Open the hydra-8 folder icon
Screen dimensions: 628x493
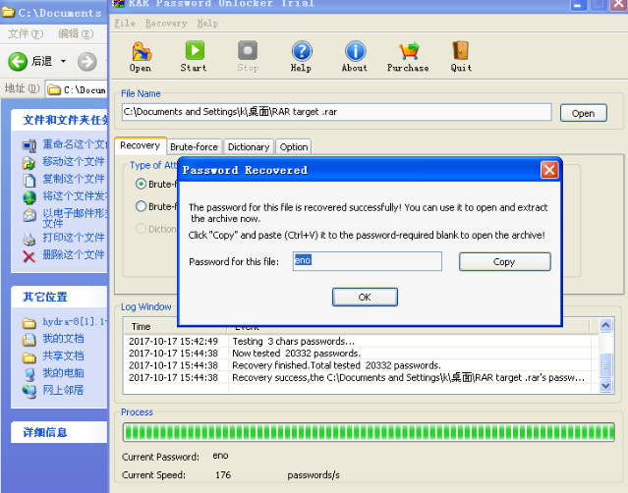[x=29, y=322]
